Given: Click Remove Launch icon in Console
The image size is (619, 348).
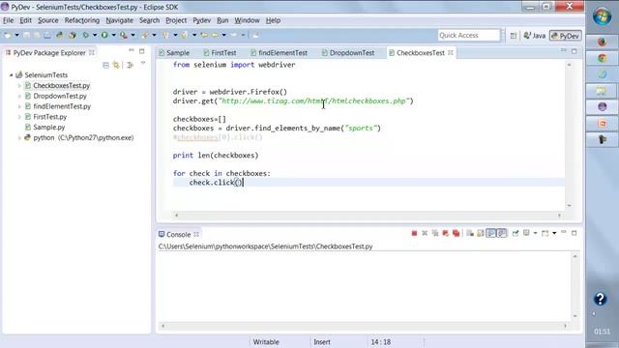Looking at the screenshot, I should pyautogui.click(x=425, y=234).
